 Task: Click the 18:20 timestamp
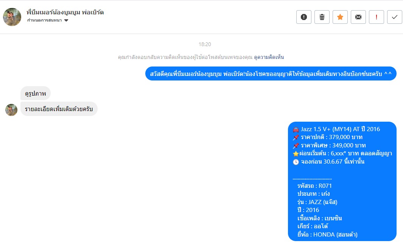tap(205, 44)
